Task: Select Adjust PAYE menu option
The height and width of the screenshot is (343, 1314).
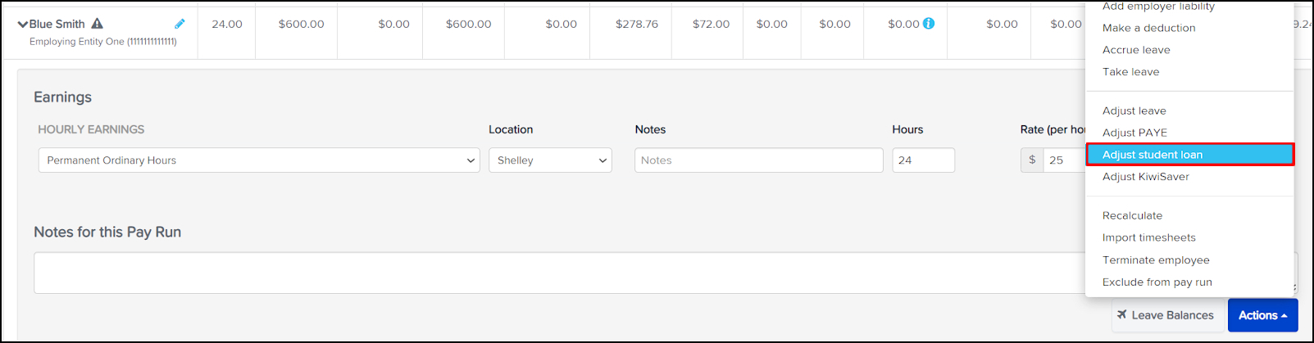Action: (x=1134, y=133)
